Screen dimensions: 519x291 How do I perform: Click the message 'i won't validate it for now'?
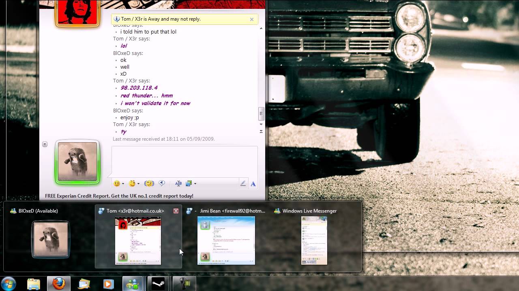pyautogui.click(x=155, y=103)
